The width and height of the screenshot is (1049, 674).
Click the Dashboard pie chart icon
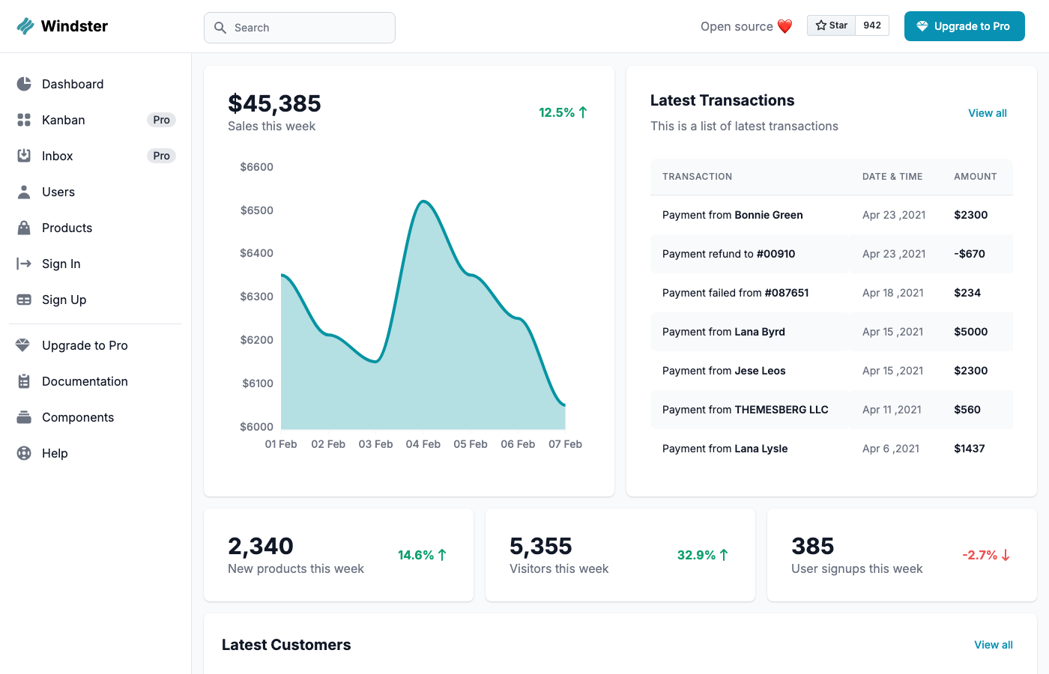tap(25, 84)
